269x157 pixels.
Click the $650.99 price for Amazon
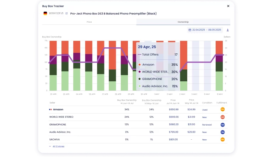tap(174, 109)
